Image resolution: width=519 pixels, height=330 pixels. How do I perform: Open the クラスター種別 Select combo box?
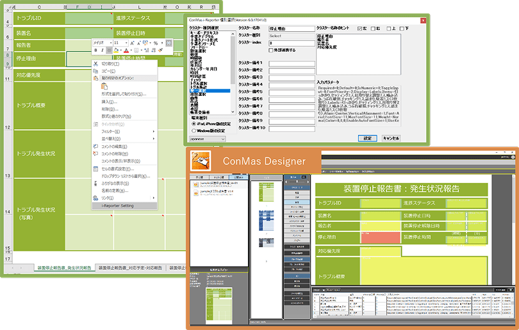click(x=292, y=36)
